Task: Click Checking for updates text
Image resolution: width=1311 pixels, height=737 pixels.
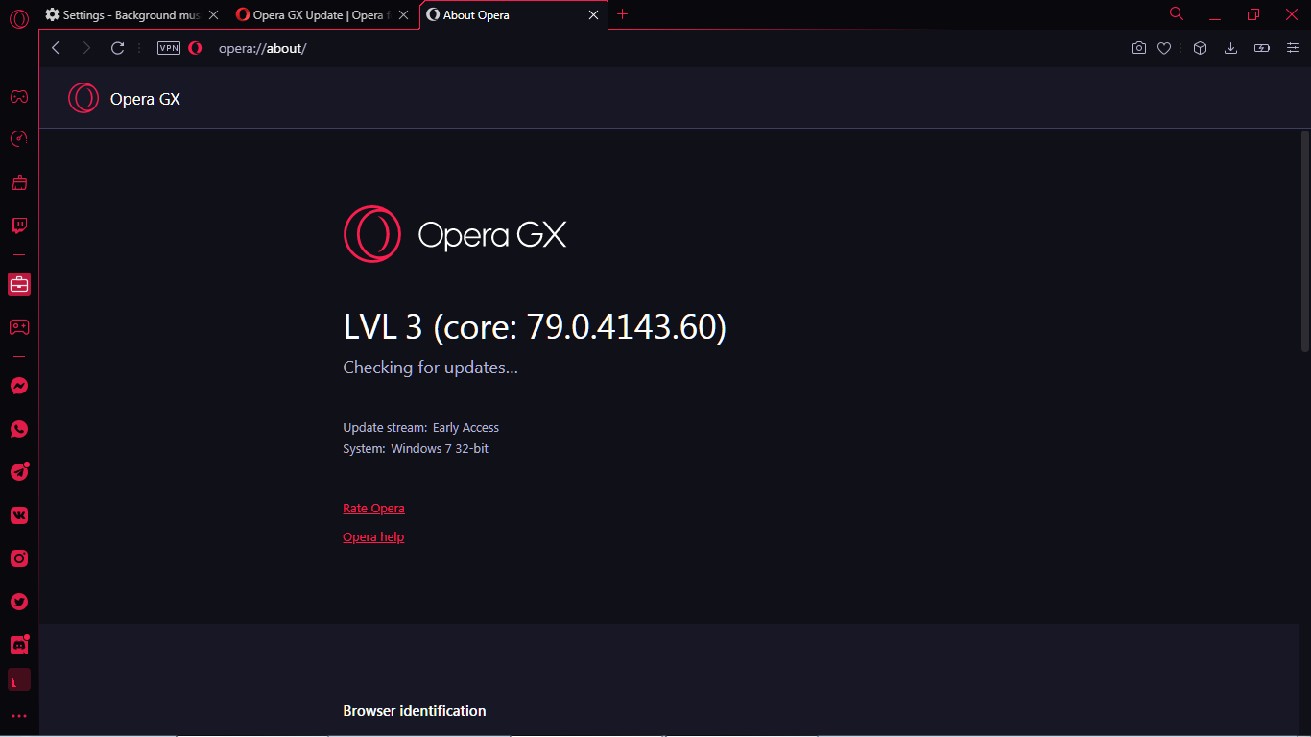Action: click(431, 368)
